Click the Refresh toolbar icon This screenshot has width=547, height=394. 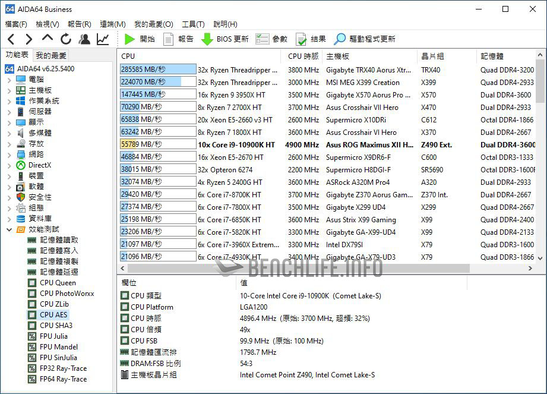pyautogui.click(x=66, y=39)
